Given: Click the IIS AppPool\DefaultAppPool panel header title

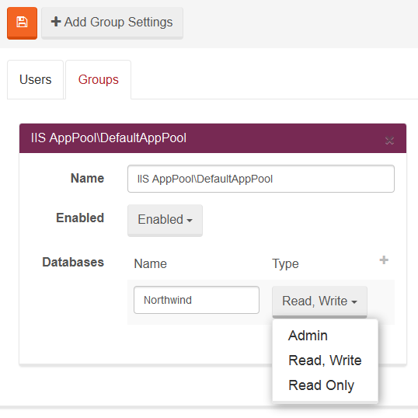Looking at the screenshot, I should tap(109, 138).
